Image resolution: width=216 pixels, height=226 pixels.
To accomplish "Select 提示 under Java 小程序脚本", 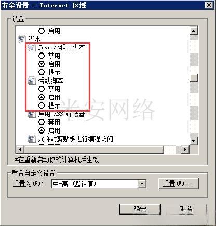I will (x=42, y=72).
